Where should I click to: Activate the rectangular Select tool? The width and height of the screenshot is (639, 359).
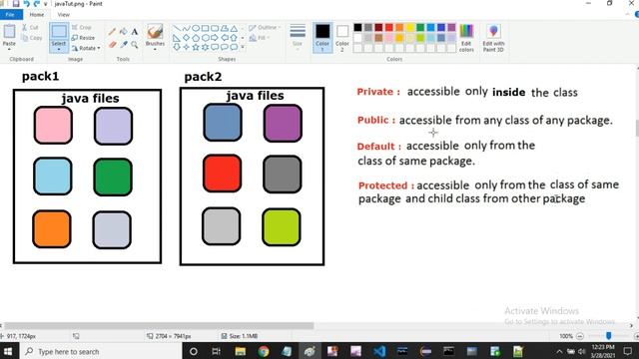[x=59, y=32]
